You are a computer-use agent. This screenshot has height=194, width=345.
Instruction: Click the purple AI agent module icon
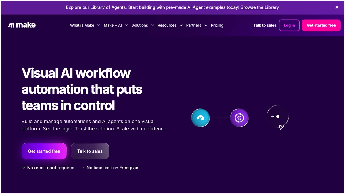click(x=239, y=118)
